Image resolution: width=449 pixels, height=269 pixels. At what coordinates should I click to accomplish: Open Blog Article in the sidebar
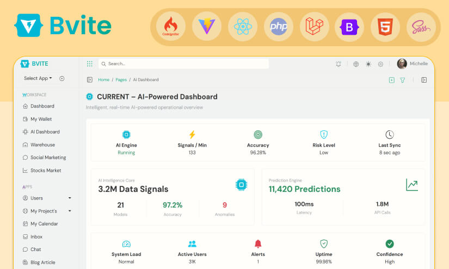(39, 262)
